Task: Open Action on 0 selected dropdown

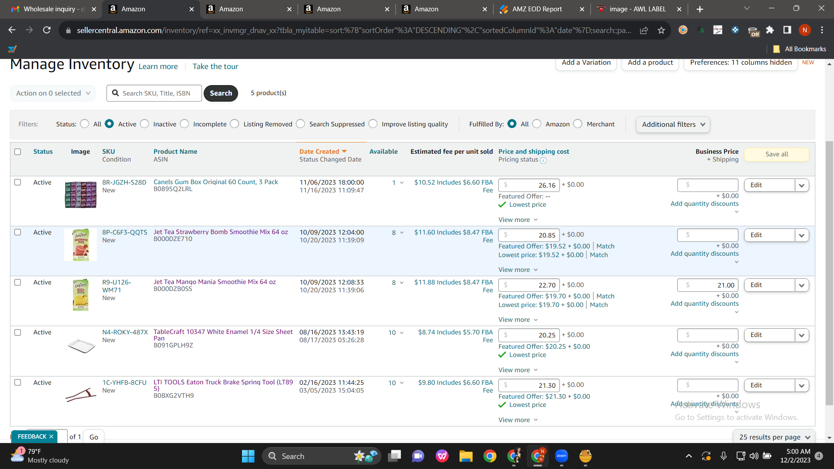Action: tap(53, 93)
